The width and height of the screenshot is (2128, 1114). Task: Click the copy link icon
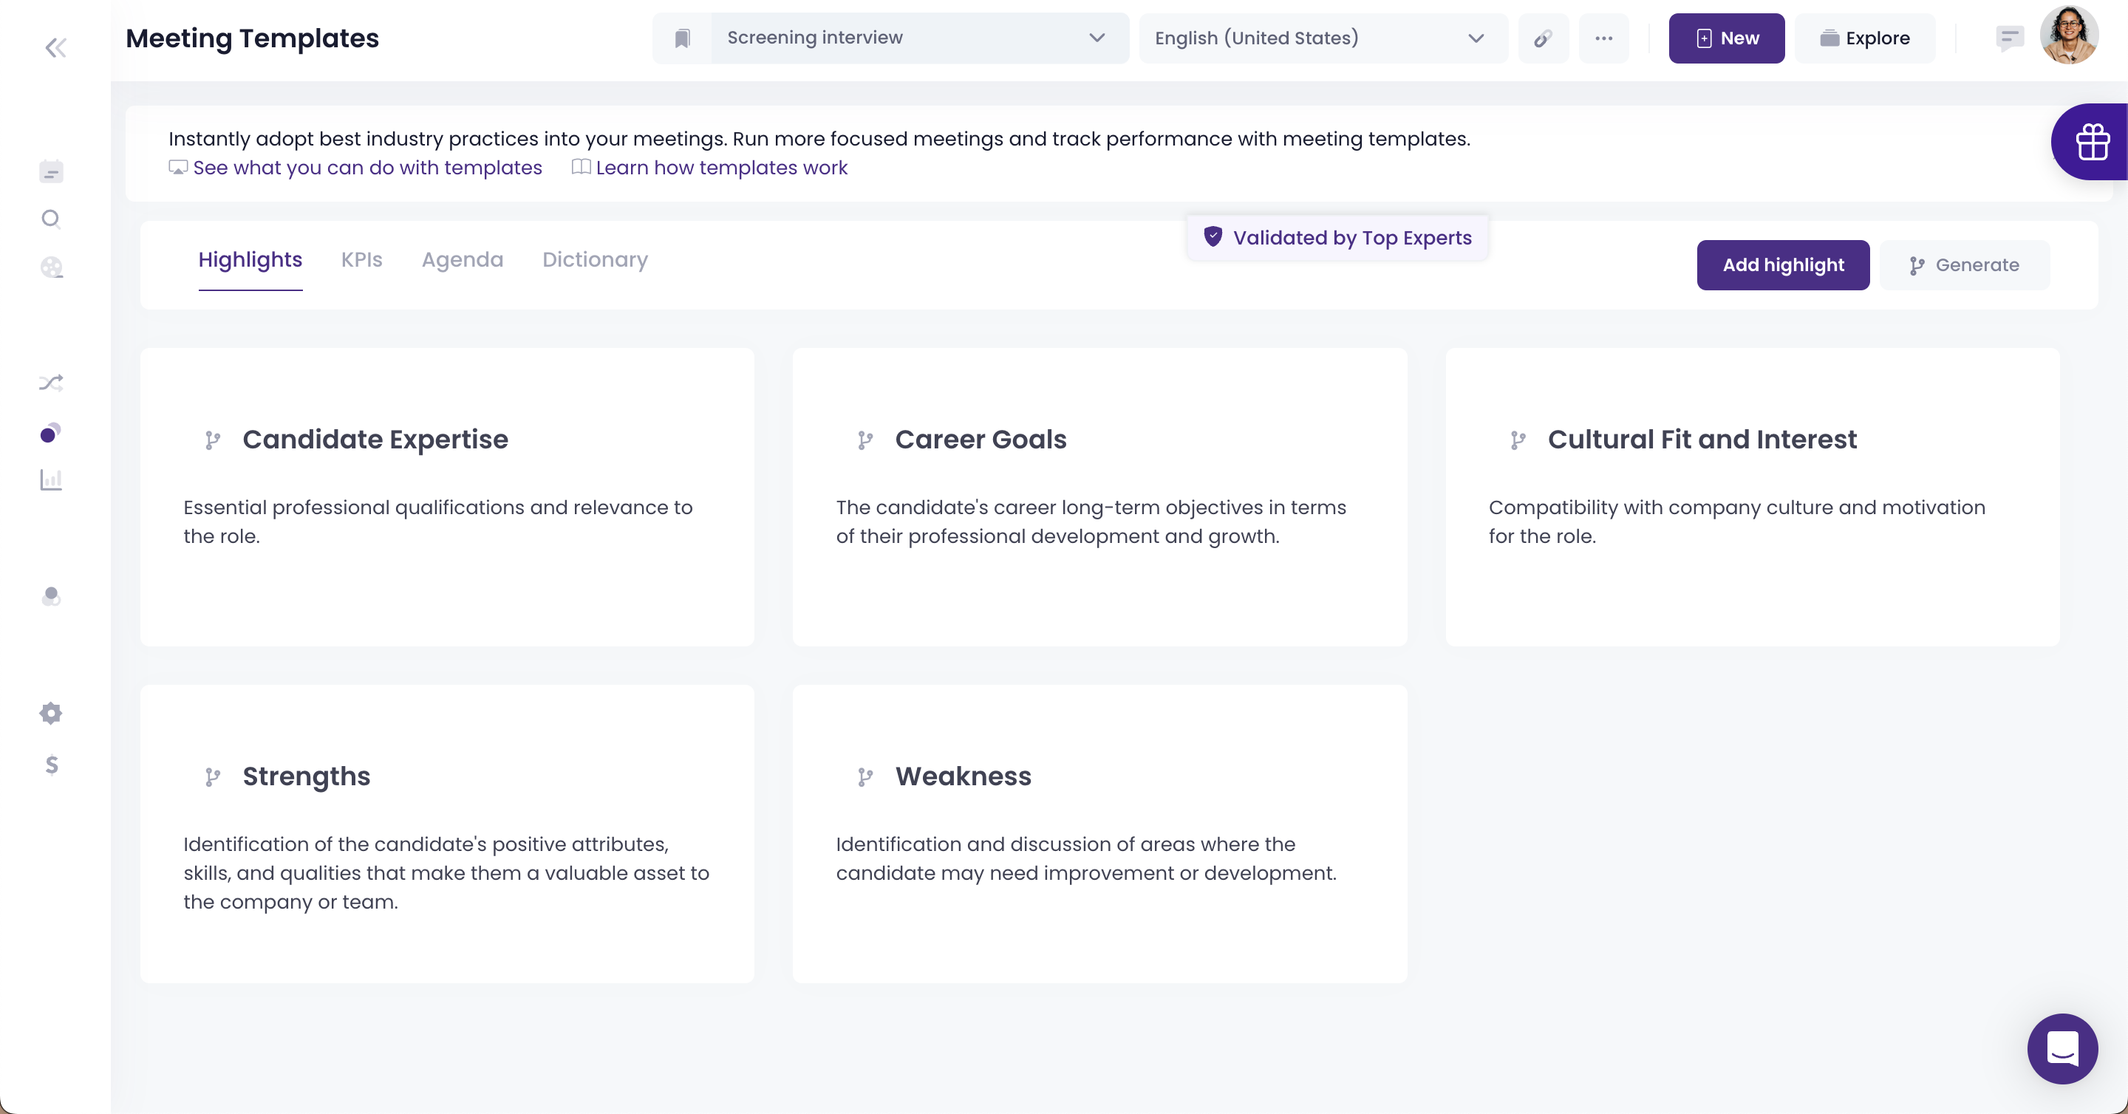click(x=1542, y=38)
